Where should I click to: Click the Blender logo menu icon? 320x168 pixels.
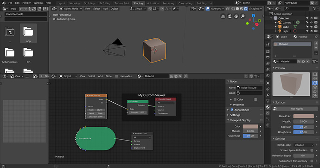4,3
